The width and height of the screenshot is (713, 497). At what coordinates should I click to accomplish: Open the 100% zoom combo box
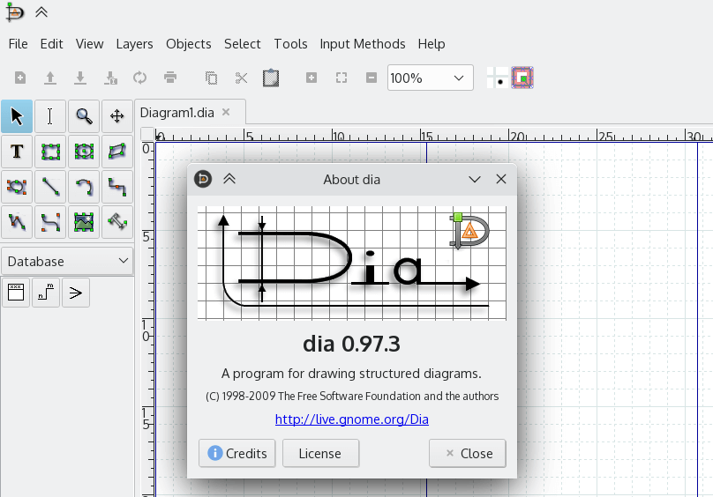430,78
